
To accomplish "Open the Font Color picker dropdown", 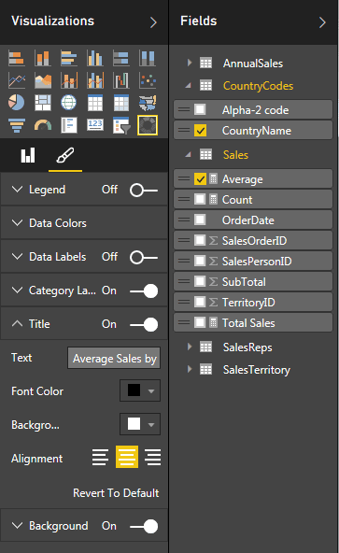I will click(x=140, y=390).
